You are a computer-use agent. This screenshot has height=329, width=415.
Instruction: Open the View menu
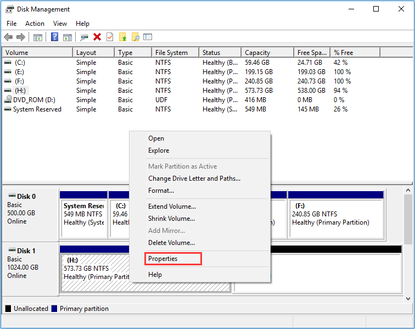click(60, 24)
